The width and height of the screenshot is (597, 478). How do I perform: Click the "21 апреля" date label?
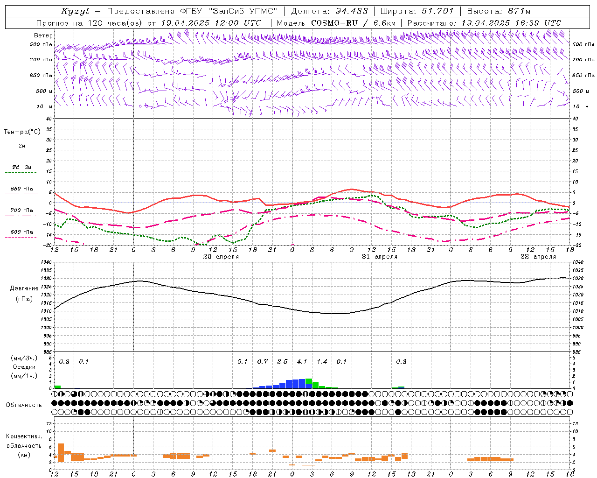[380, 257]
